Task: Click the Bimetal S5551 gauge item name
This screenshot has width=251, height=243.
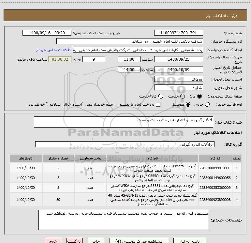Action: 153,168
